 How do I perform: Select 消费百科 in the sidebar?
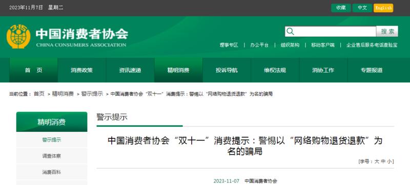click(x=52, y=172)
